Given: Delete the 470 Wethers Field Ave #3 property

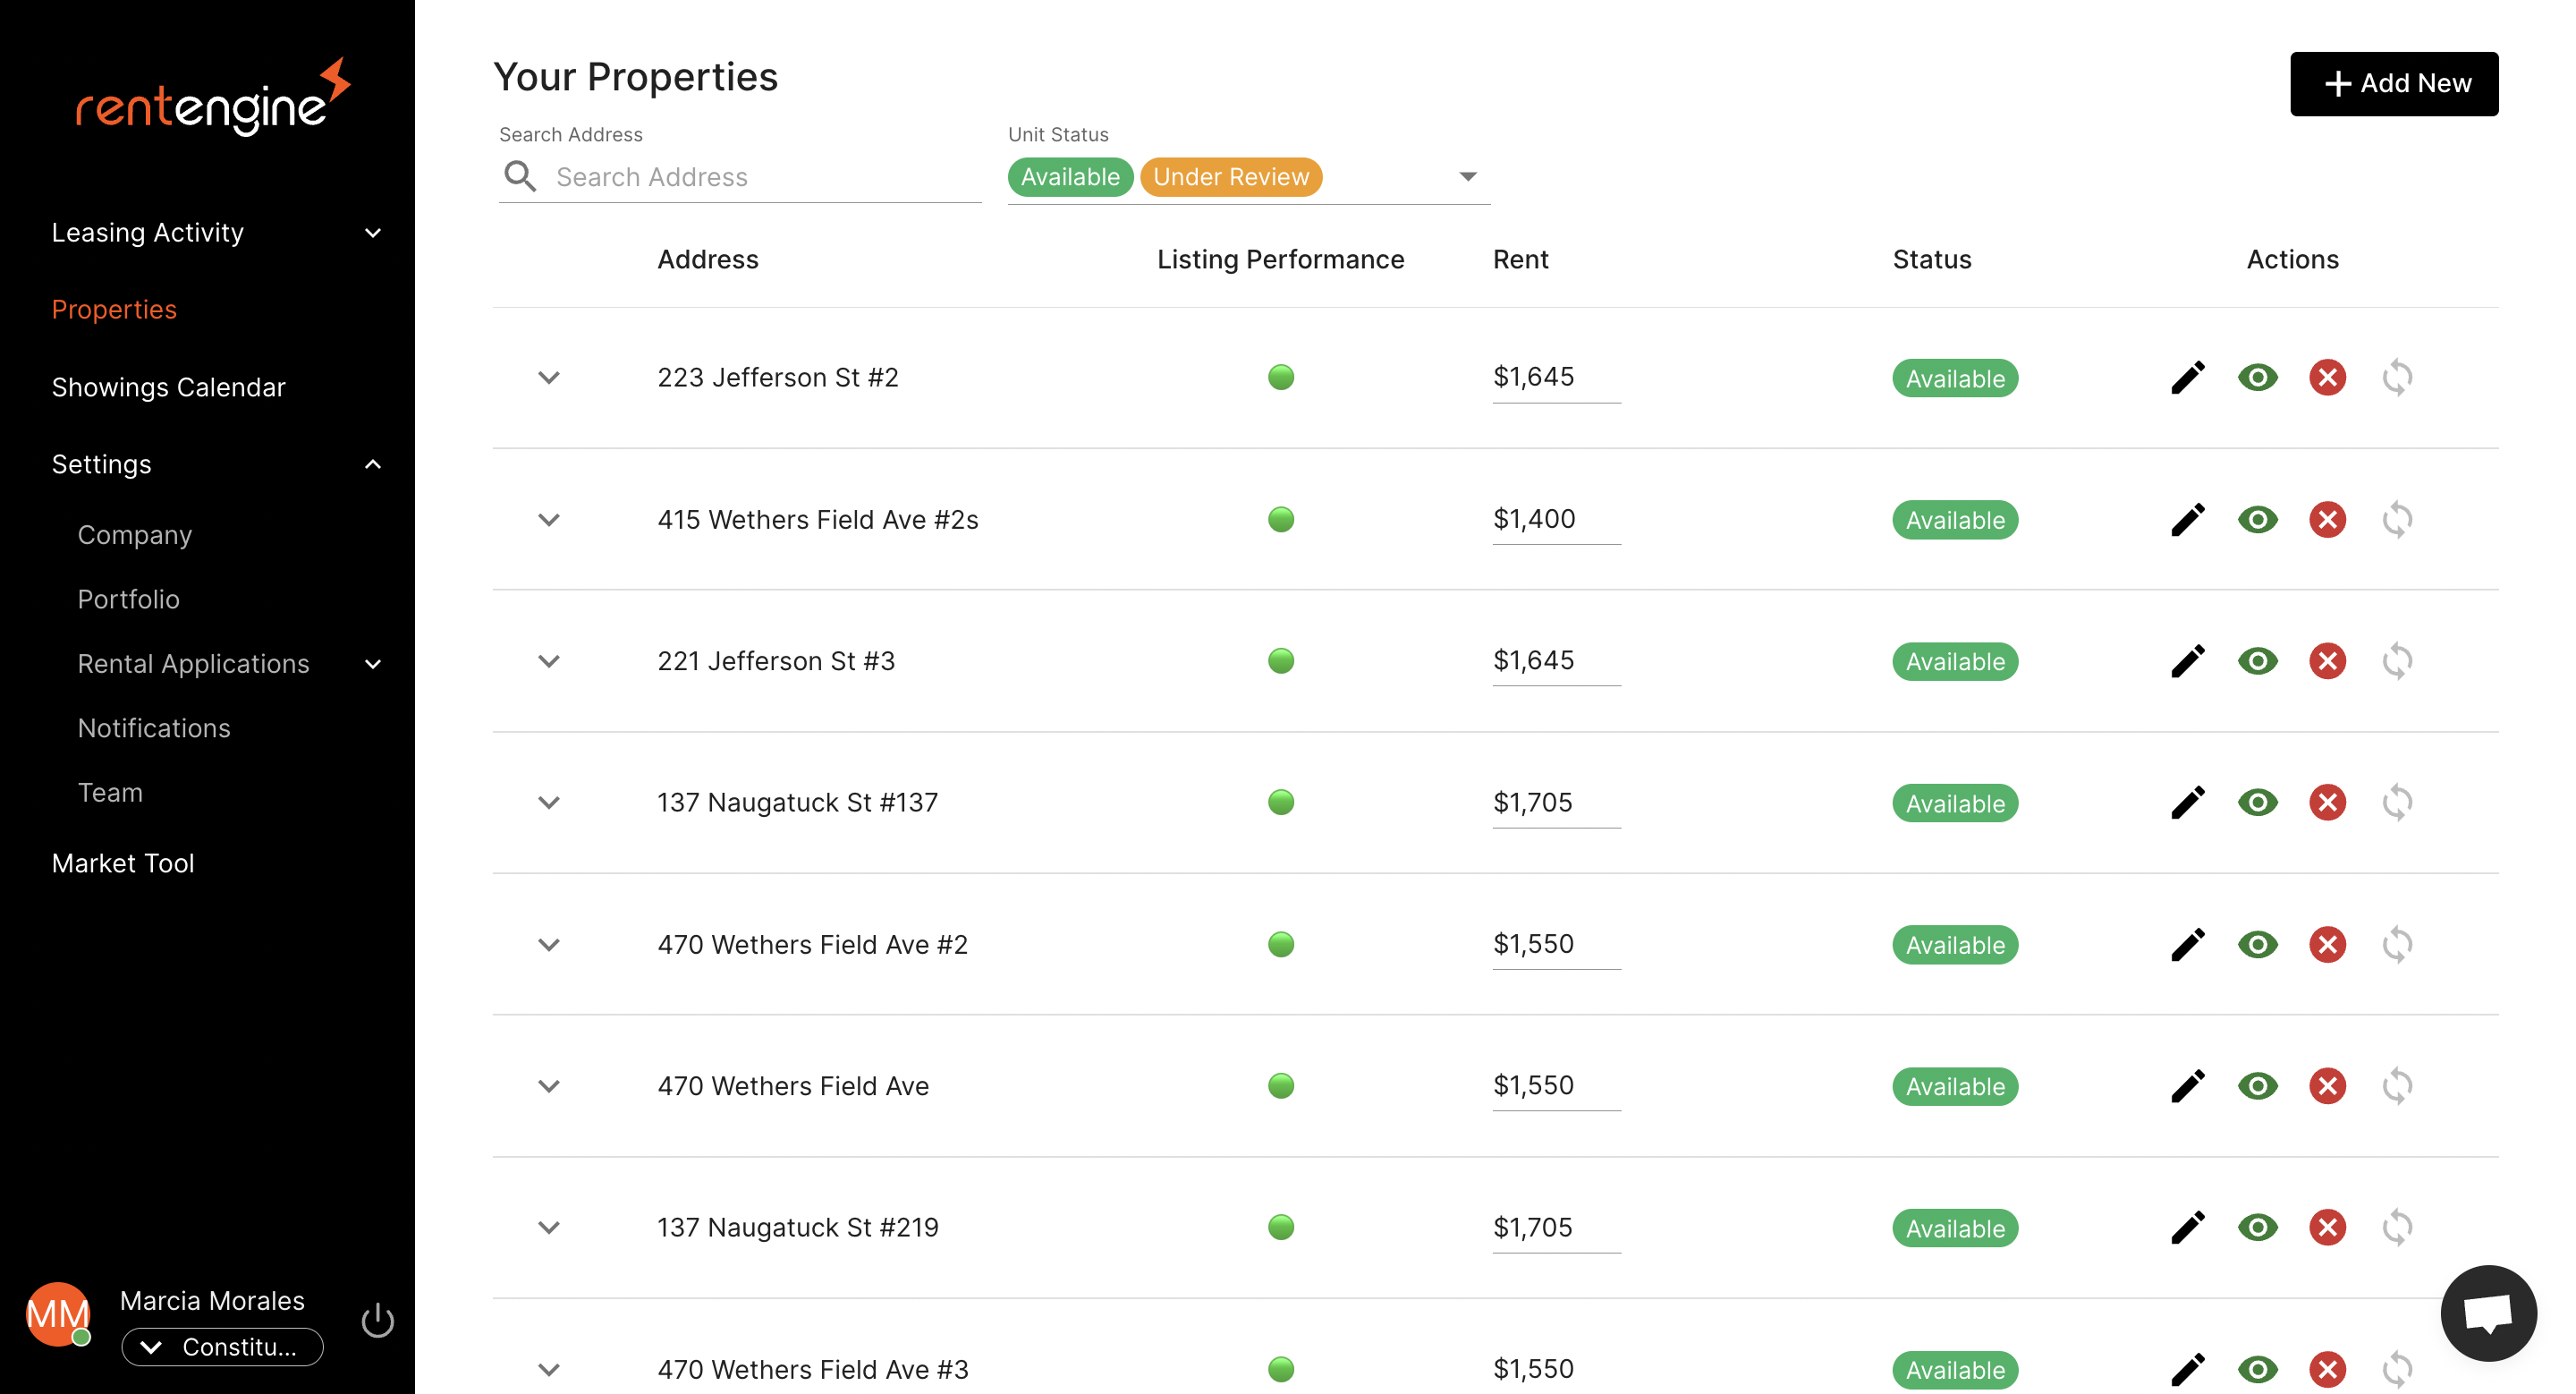Looking at the screenshot, I should (x=2327, y=1370).
